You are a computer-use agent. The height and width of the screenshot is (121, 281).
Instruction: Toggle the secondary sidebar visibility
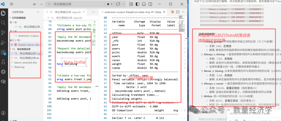coord(150,4)
